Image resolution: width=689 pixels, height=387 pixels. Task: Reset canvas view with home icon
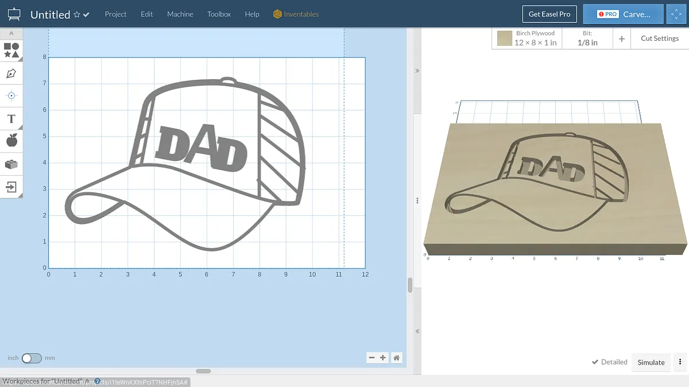click(396, 358)
